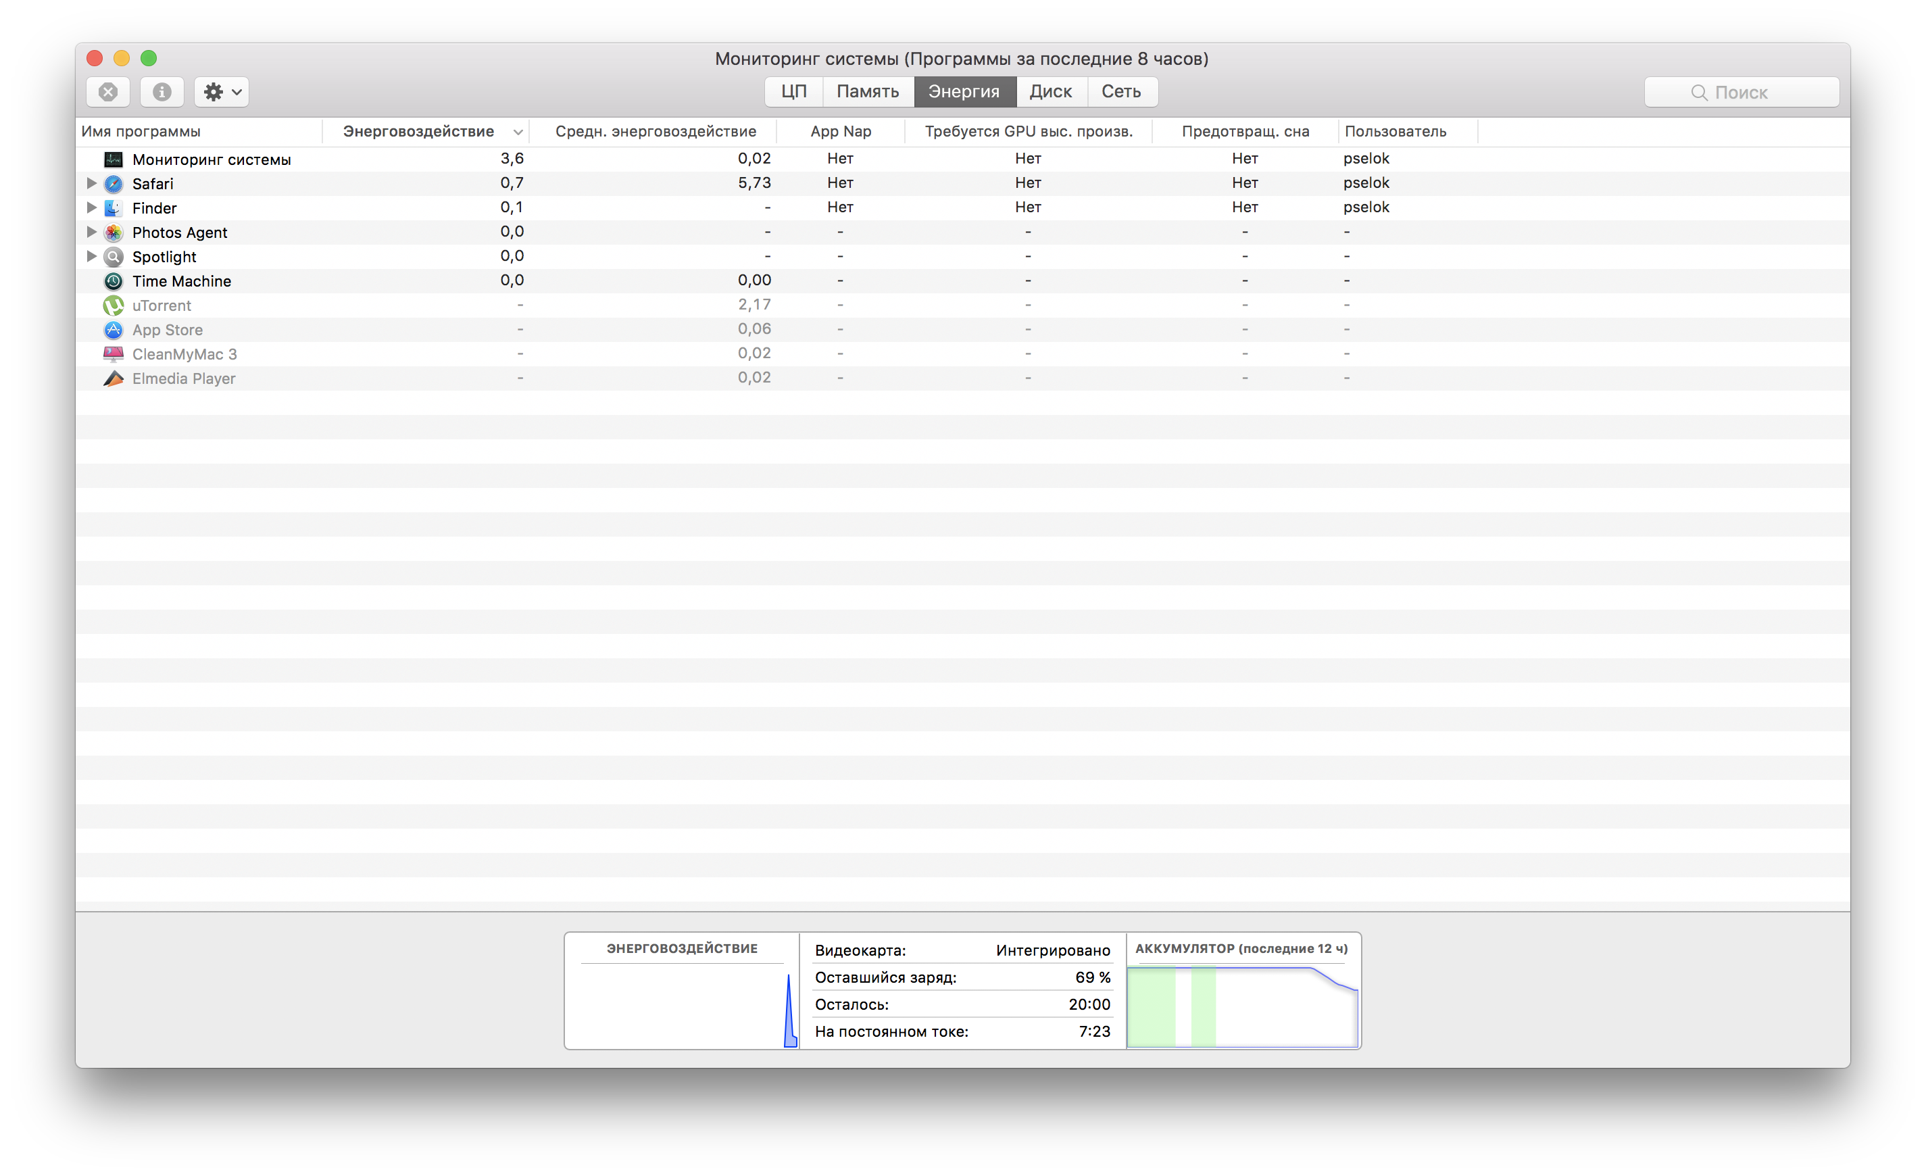Click the force quit process toolbar icon

[x=108, y=91]
